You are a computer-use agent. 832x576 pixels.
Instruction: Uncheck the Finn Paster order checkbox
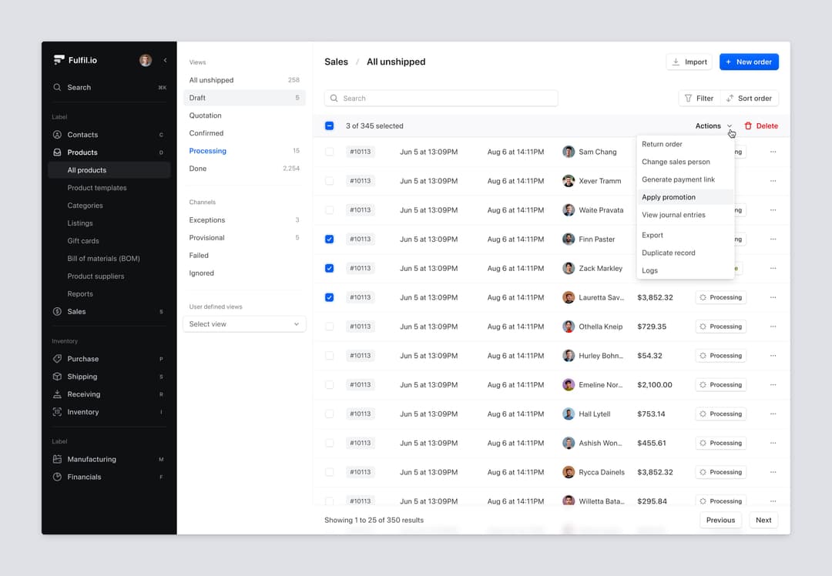click(330, 239)
